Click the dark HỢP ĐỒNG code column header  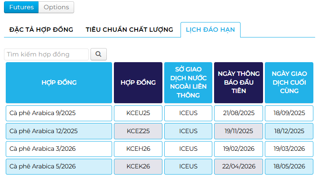pos(138,82)
